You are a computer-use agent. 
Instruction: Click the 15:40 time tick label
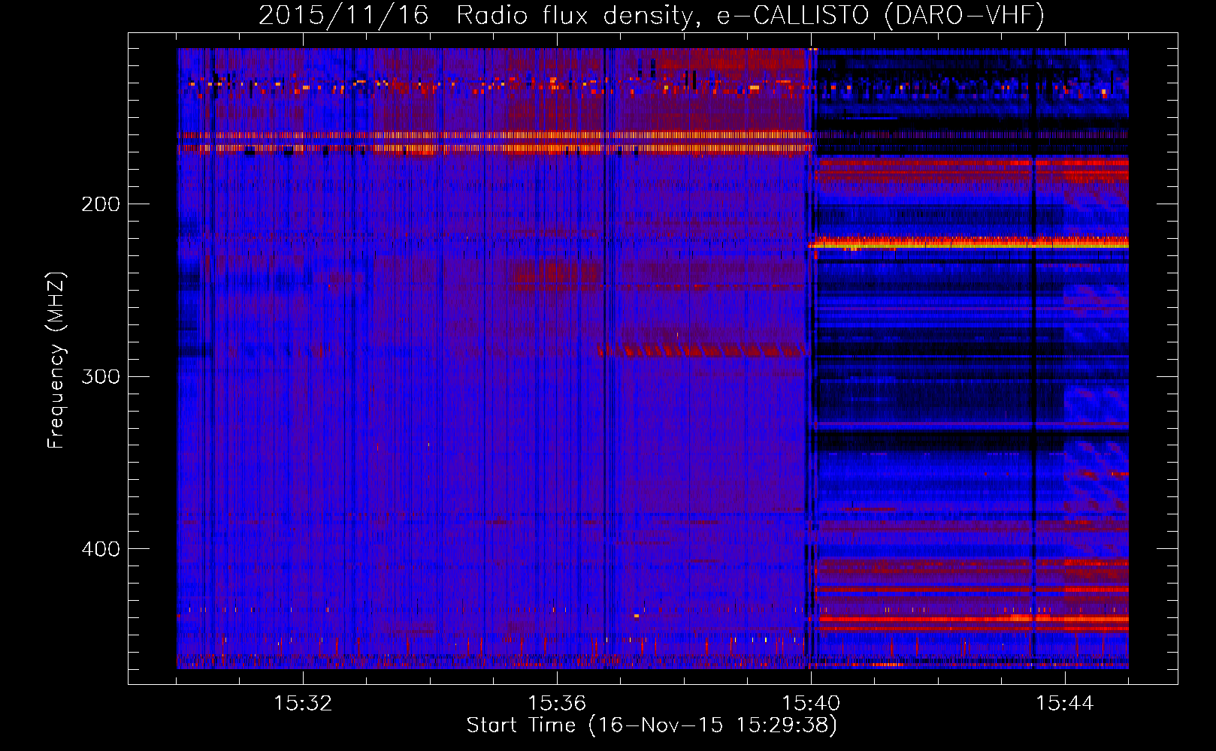[811, 704]
